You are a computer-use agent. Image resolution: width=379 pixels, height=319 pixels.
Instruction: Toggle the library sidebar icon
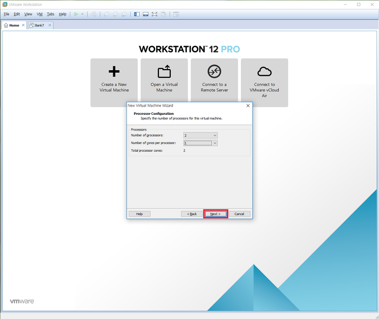137,14
